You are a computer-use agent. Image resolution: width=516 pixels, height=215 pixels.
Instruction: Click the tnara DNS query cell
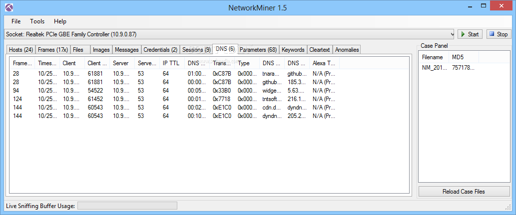pyautogui.click(x=272, y=74)
